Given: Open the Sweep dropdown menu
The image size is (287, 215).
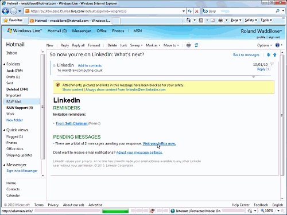Looking at the screenshot, I should point(137,45).
